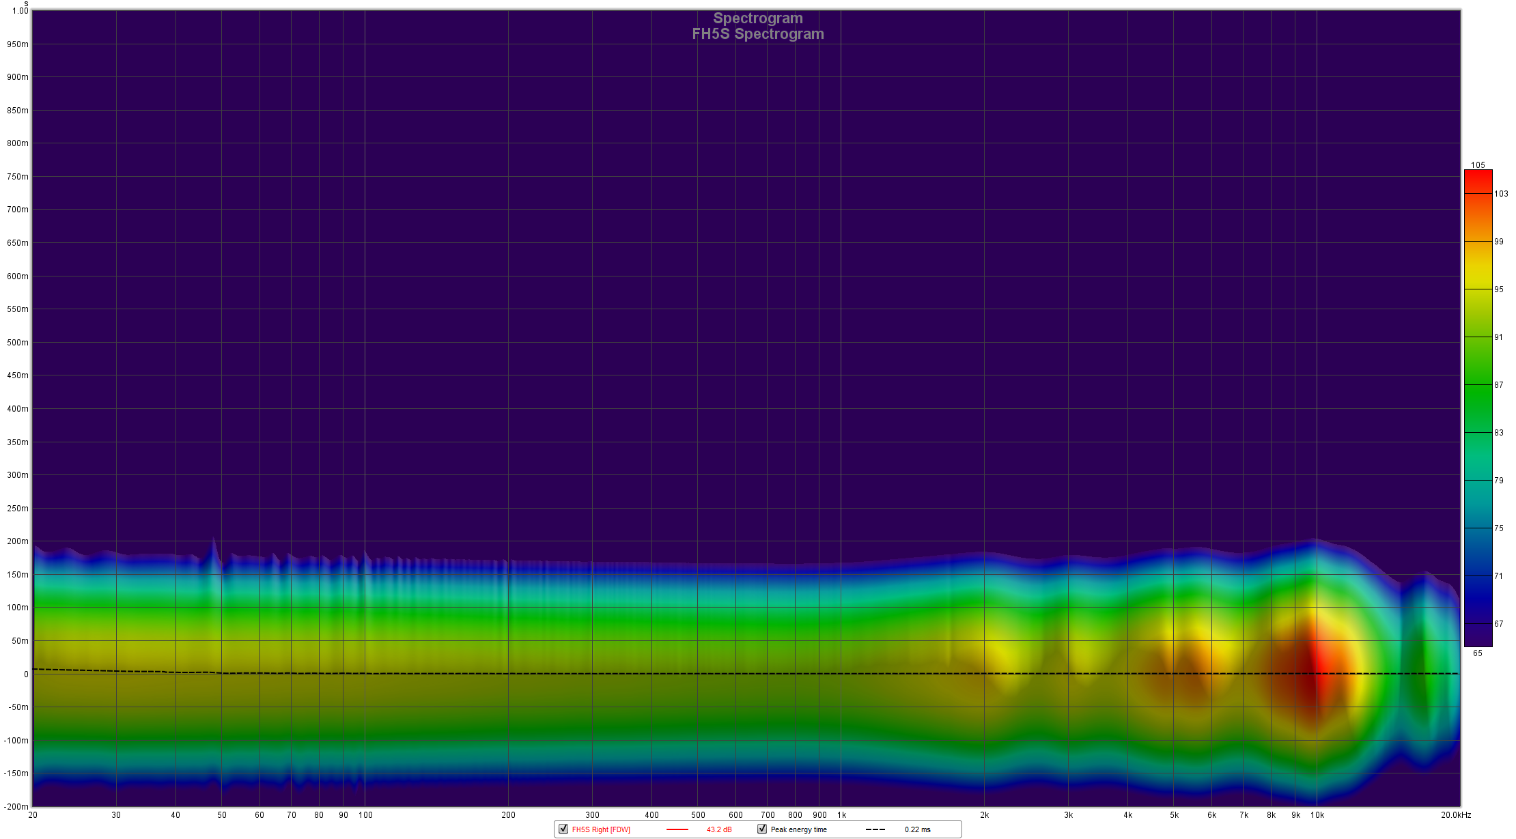Click the -200m time axis label
The width and height of the screenshot is (1516, 839).
17,807
